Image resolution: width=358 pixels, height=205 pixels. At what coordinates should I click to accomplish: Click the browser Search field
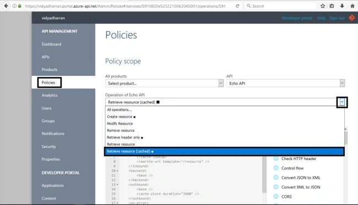281,6
